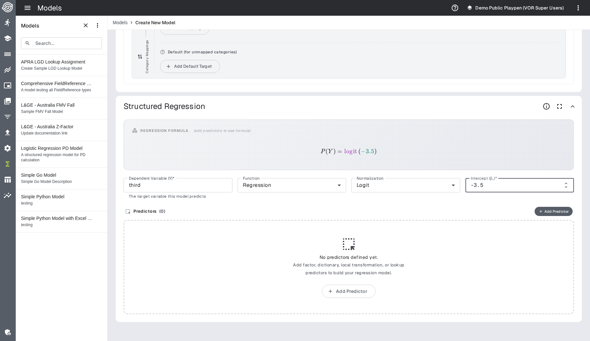
Task: Open the Normalization Logit dropdown
Action: coord(405,185)
